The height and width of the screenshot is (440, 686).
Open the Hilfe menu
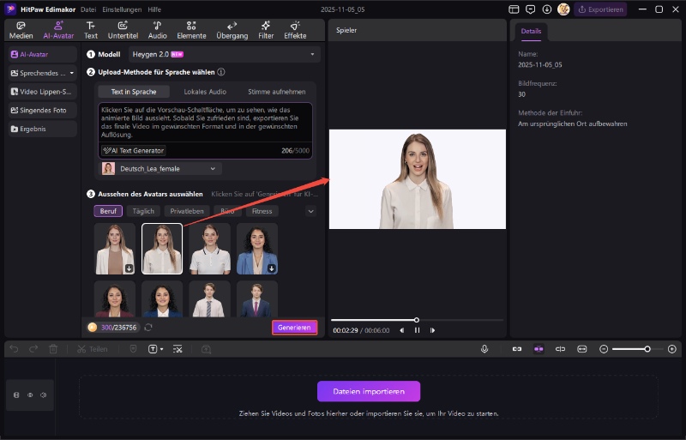pos(154,9)
